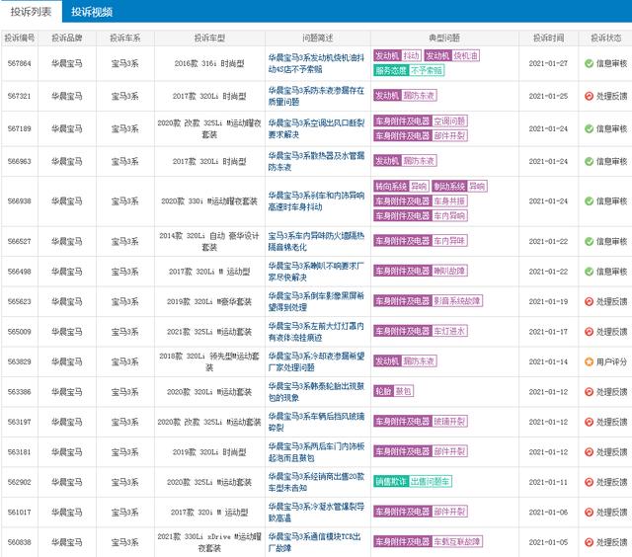
Task: Click car model 2016款 316i 时尚型
Action: 209,63
